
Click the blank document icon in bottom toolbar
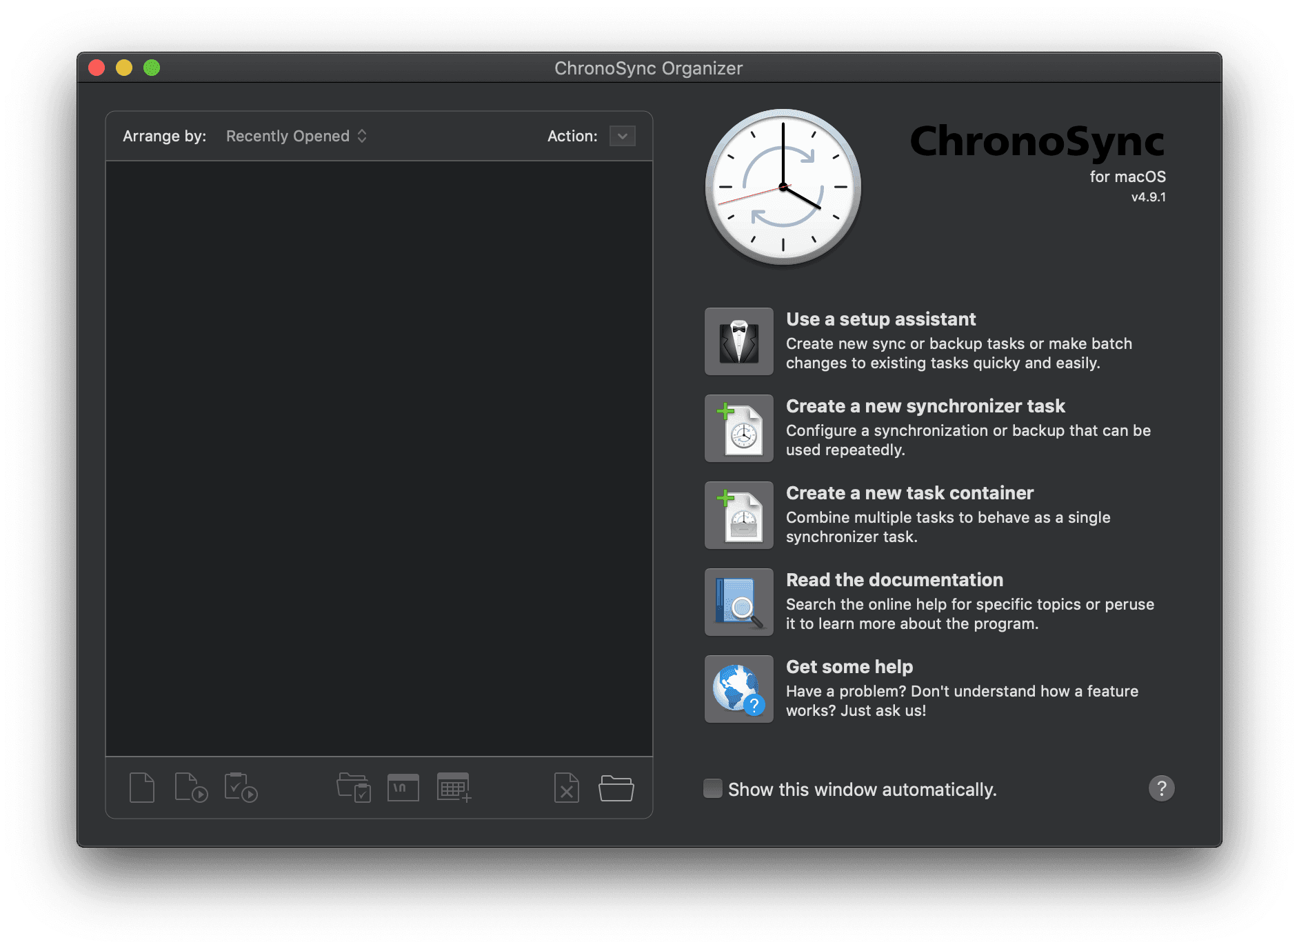point(142,788)
